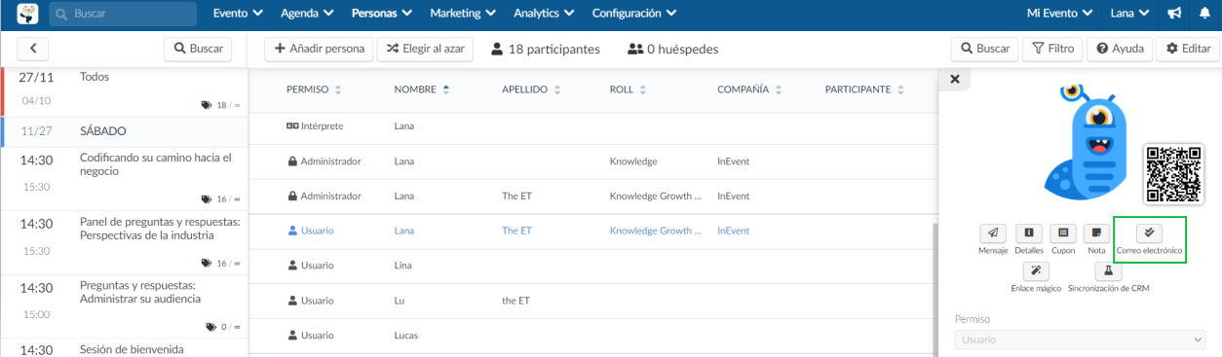Viewport: 1222px width, 357px height.
Task: Click the Correo electrónico check icon
Action: (x=1149, y=233)
